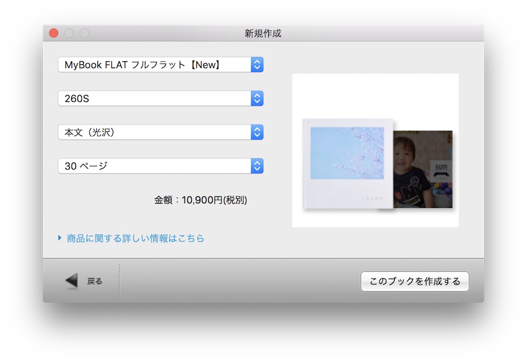This screenshot has height=364, width=527.
Task: Click the photo book preview thumbnail
Action: click(x=375, y=150)
